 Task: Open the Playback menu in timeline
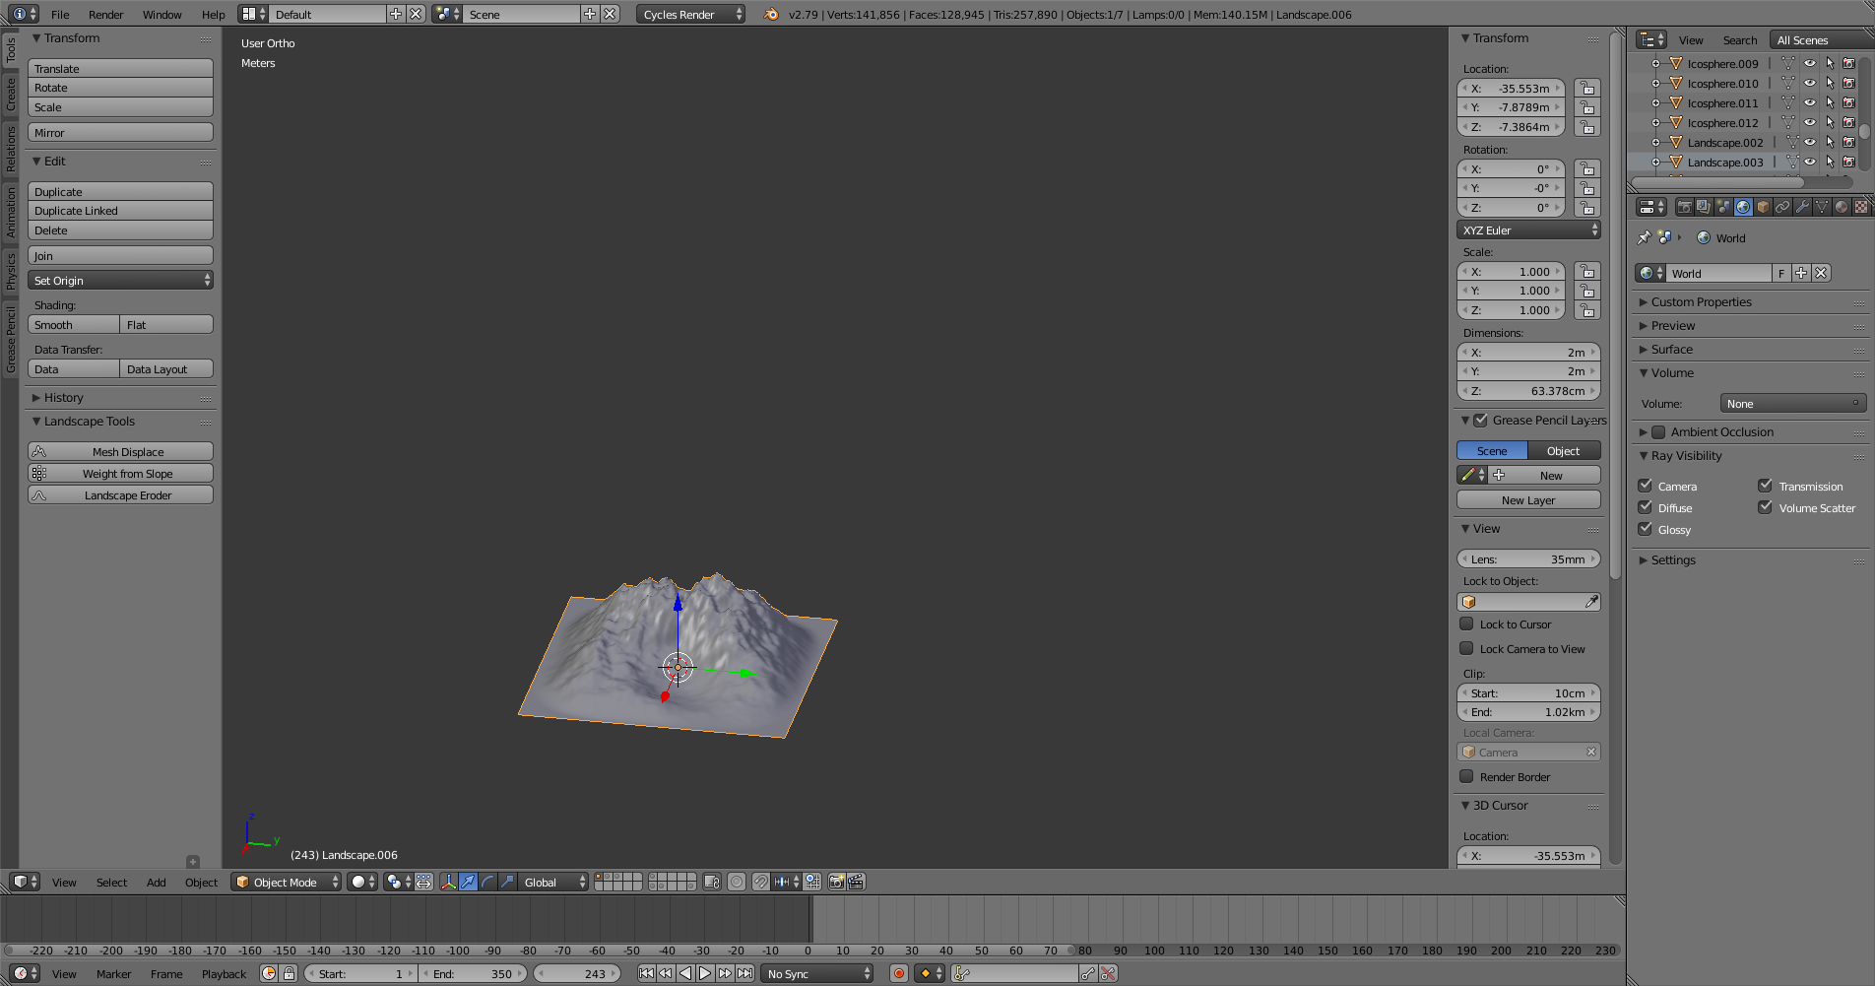coord(224,973)
